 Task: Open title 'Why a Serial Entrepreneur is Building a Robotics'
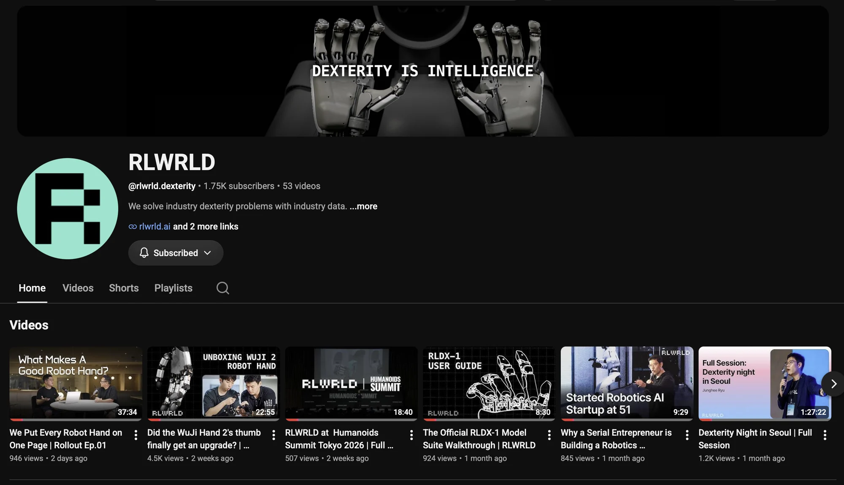click(x=616, y=439)
